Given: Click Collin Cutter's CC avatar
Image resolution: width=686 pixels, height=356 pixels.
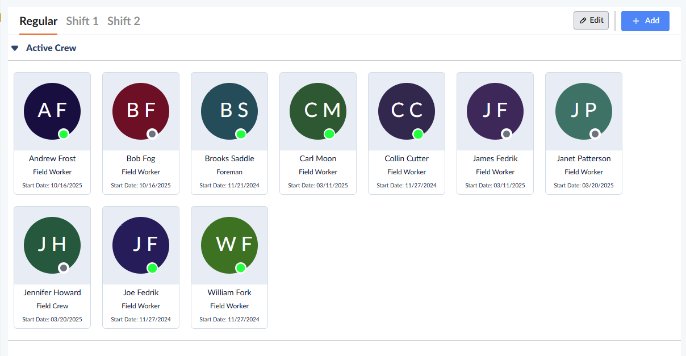Looking at the screenshot, I should (407, 111).
